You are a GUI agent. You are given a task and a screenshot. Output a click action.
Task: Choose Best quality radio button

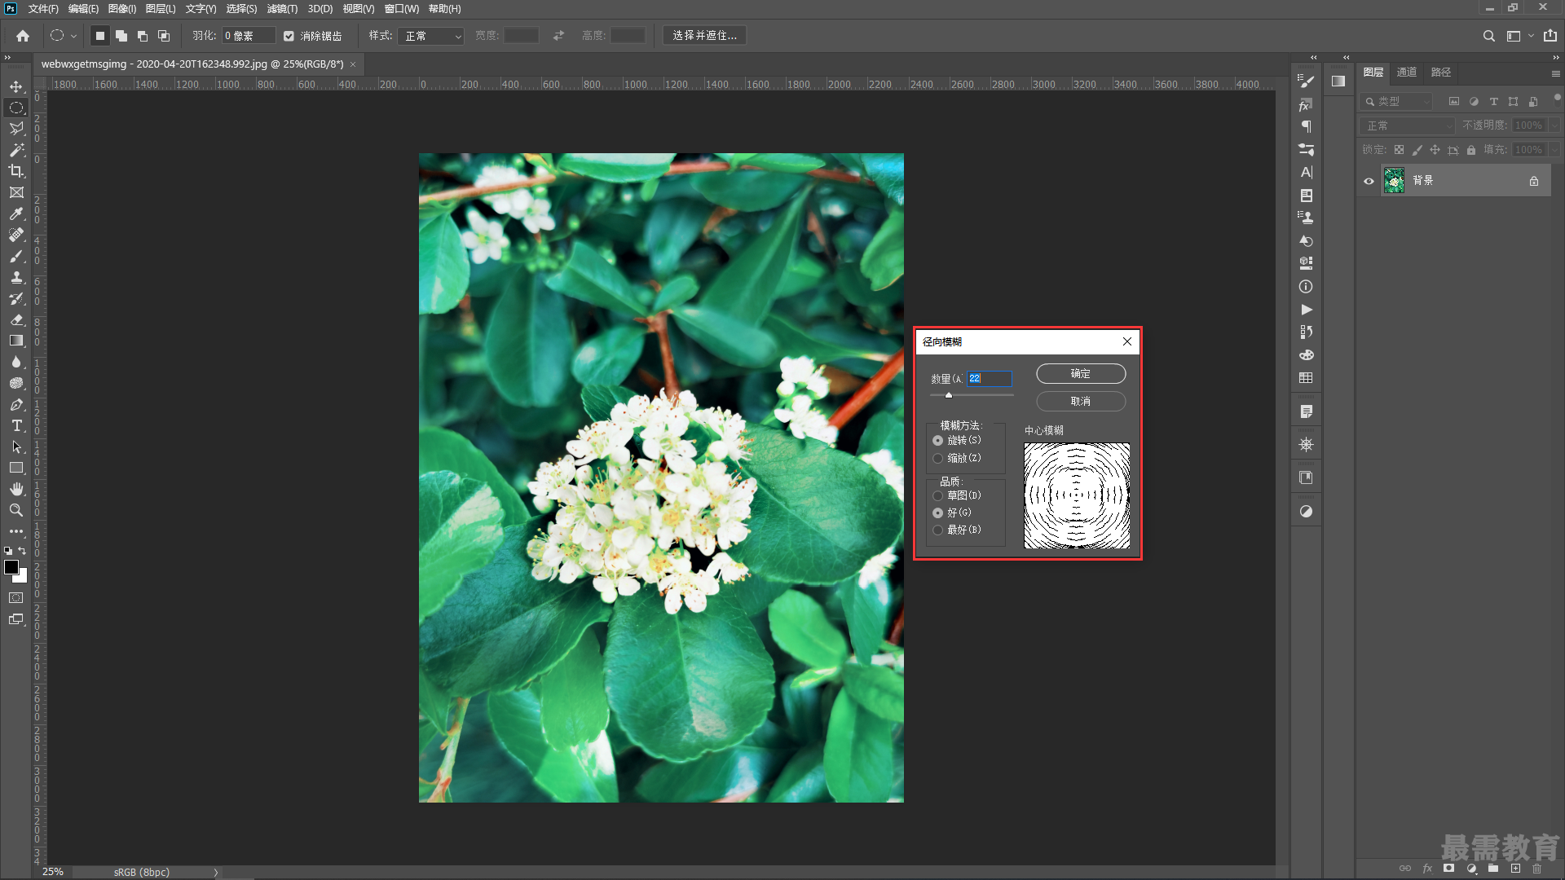point(937,530)
